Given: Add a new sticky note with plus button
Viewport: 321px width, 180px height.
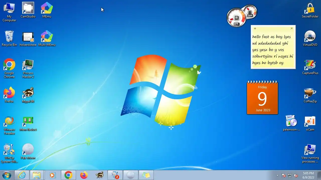Looking at the screenshot, I should (x=255, y=28).
